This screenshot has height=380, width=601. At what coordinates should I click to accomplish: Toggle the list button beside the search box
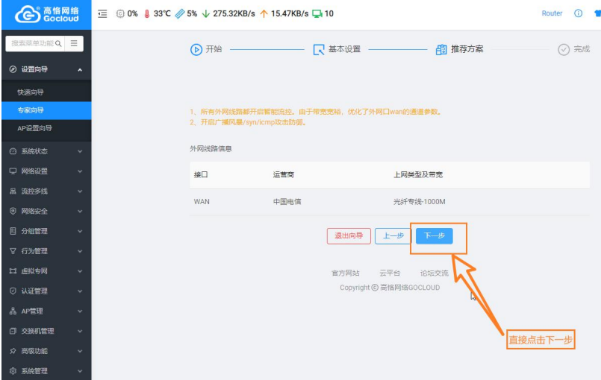click(x=74, y=44)
